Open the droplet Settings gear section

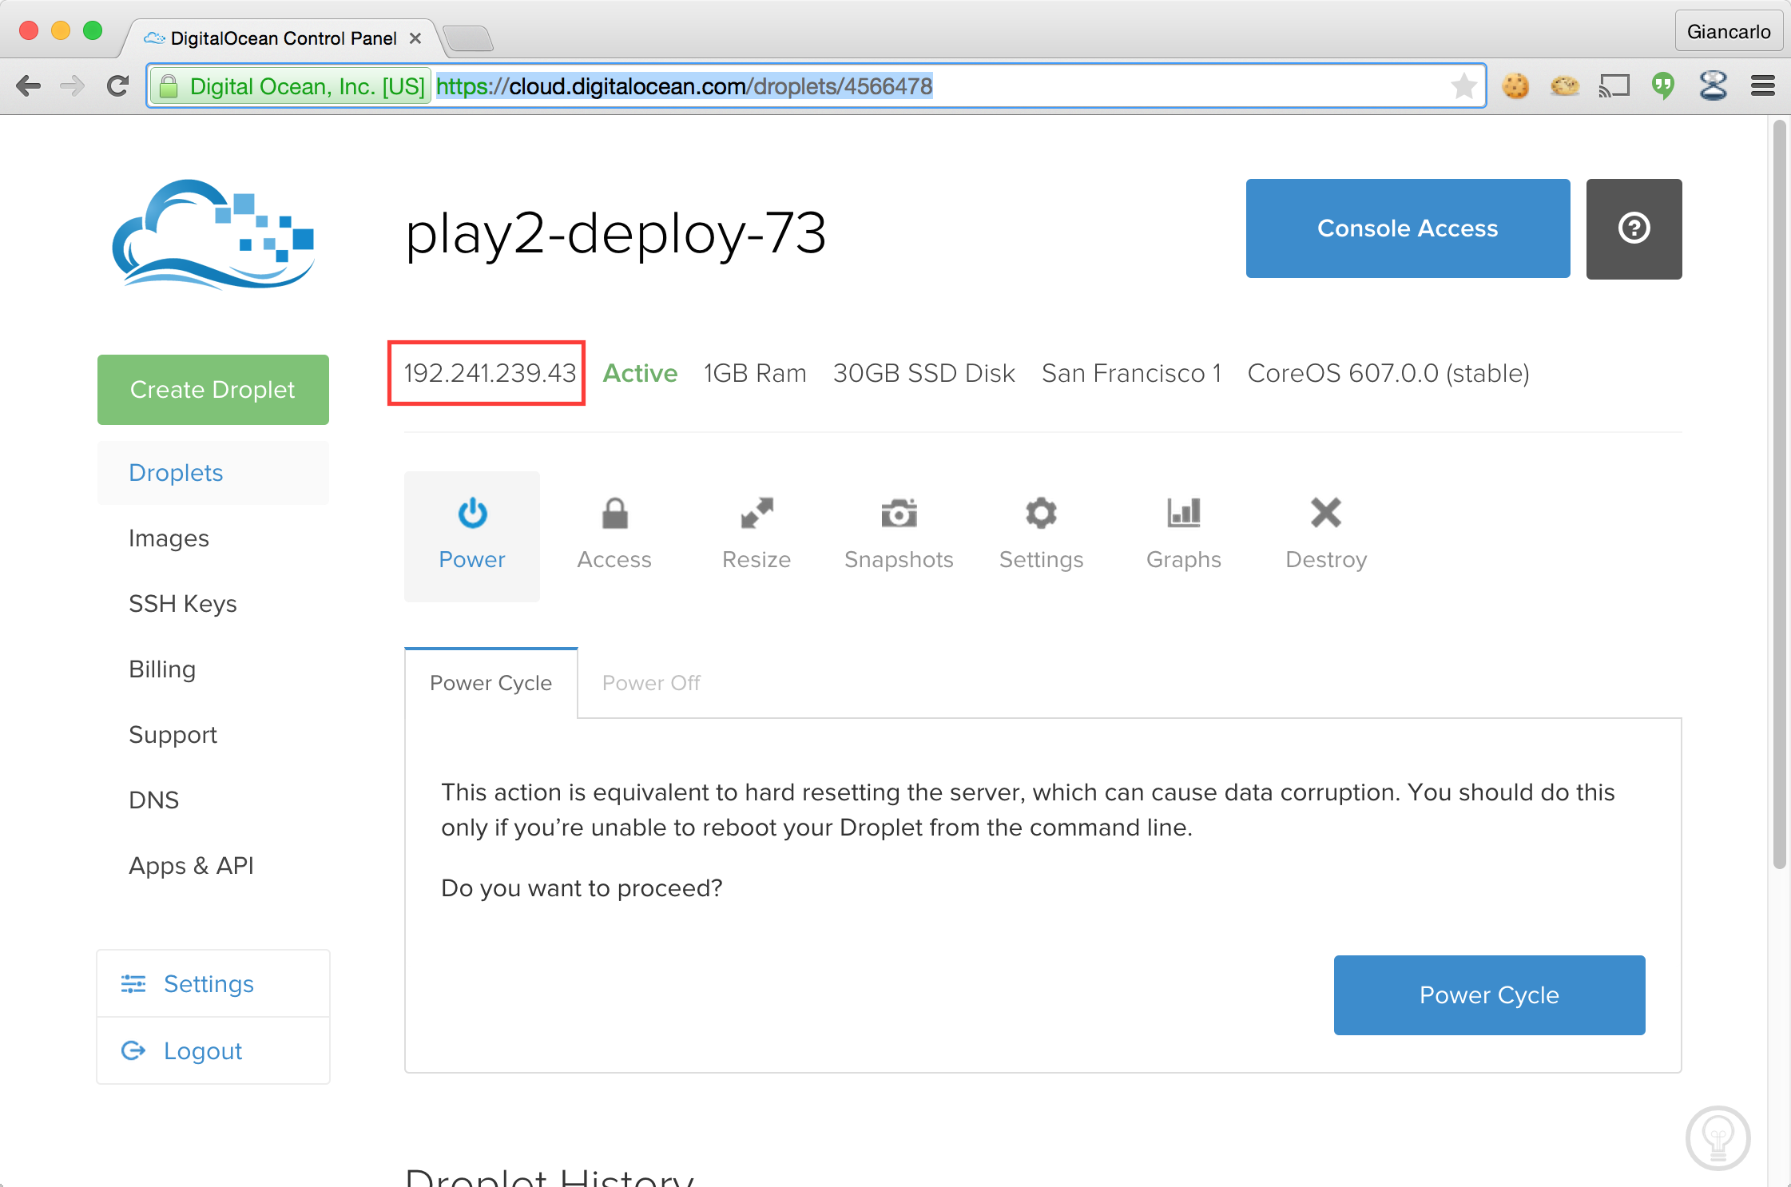click(x=1041, y=536)
